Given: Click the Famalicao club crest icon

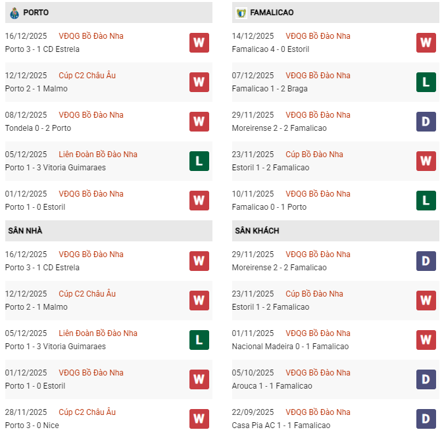Looking at the screenshot, I should click(x=241, y=12).
